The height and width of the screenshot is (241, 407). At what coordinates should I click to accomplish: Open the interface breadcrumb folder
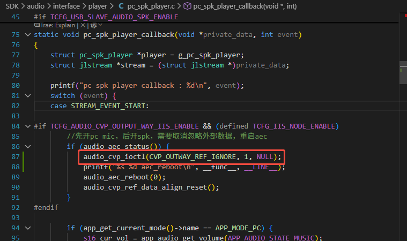pyautogui.click(x=66, y=6)
